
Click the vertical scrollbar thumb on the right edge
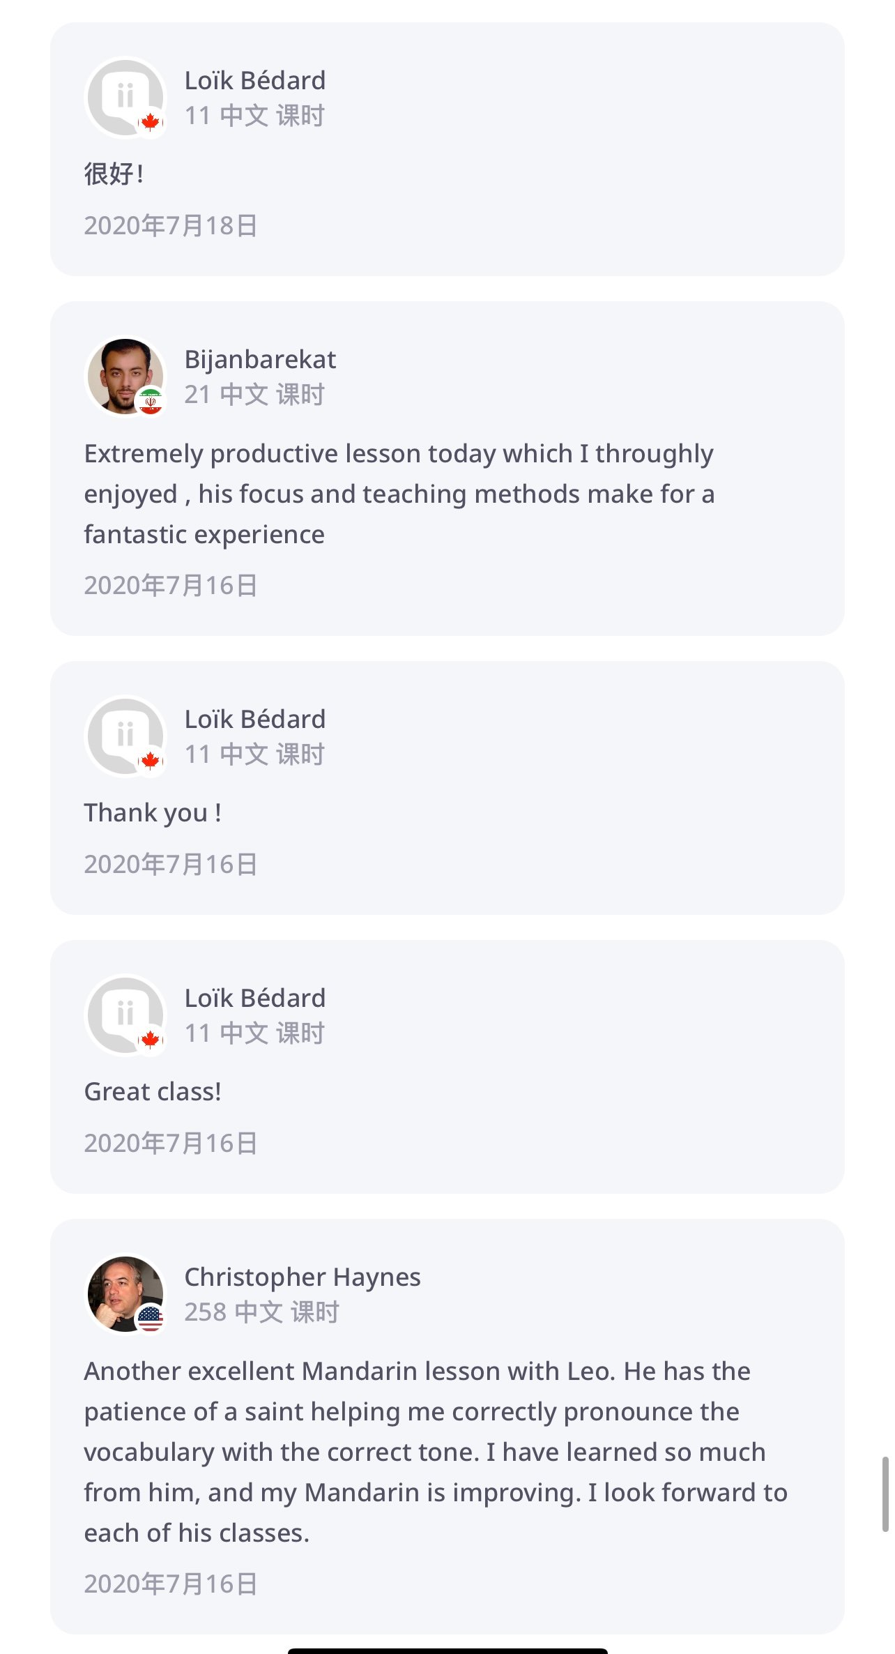pyautogui.click(x=885, y=1494)
